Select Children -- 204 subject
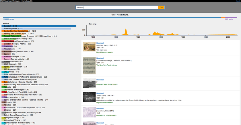The width and height of the screenshot is (241, 125). coord(9,110)
